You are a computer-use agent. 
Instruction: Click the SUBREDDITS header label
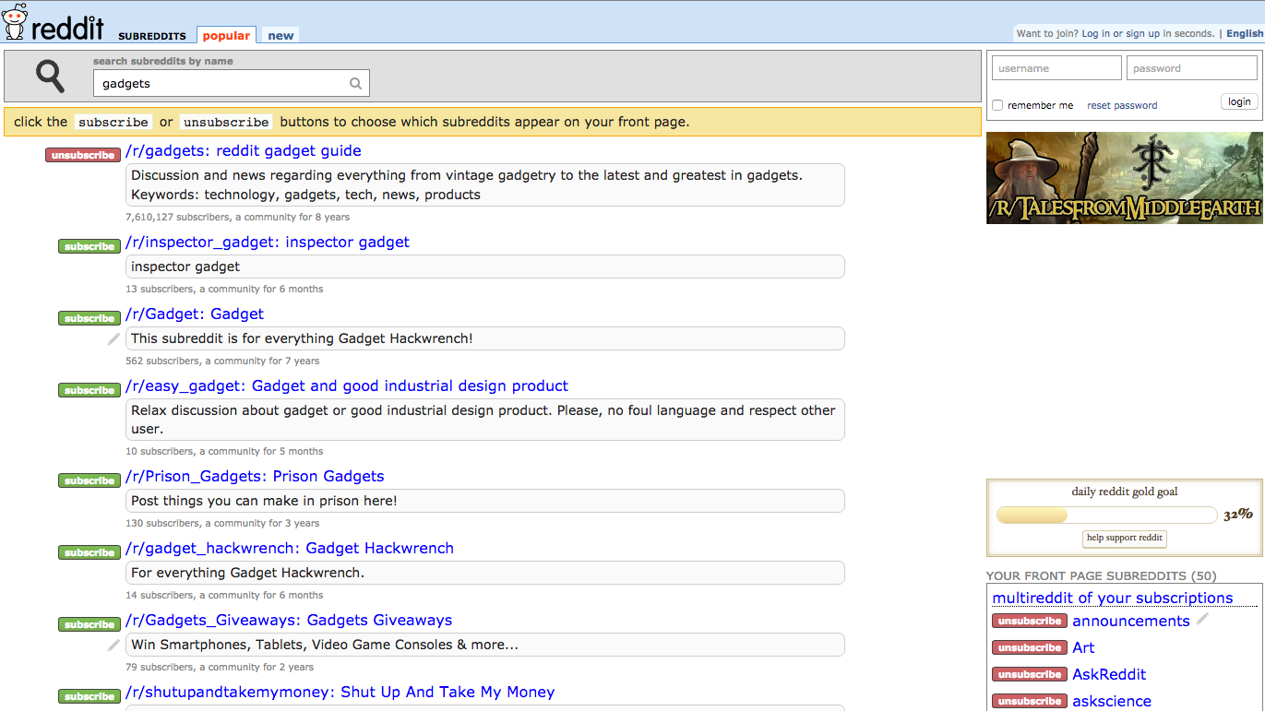151,36
